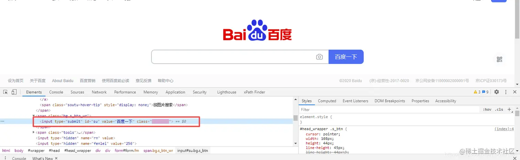Open the Properties sidebar tab
This screenshot has width=520, height=160.
click(x=420, y=101)
